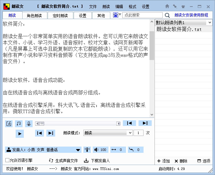Open the 编辑 menu
This screenshot has width=215, height=175.
[119, 7]
